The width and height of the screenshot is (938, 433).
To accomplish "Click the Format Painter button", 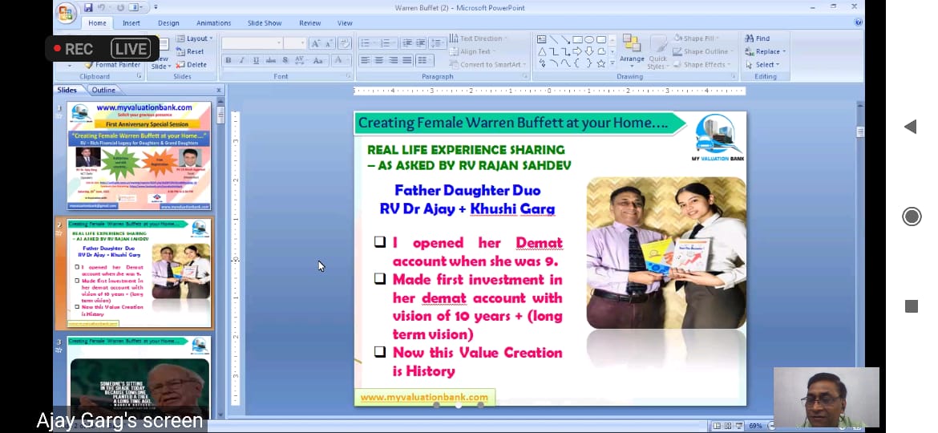I will pyautogui.click(x=112, y=65).
